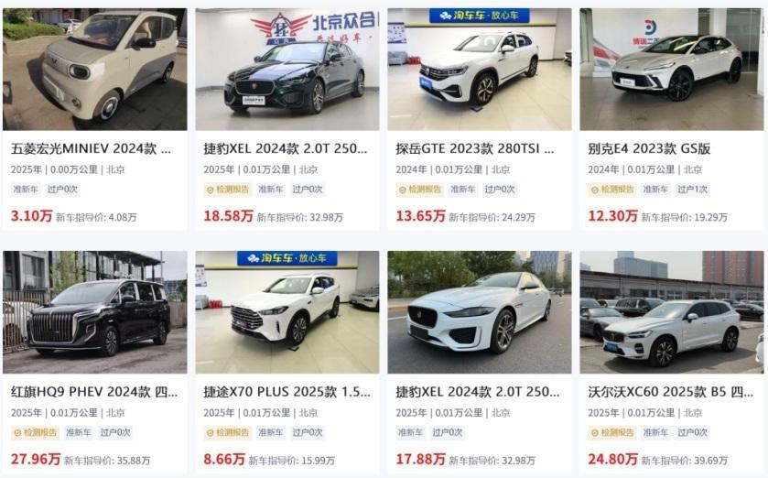The image size is (768, 478).
Task: Open the dark green 捷豹XEL car photo
Action: click(x=287, y=69)
